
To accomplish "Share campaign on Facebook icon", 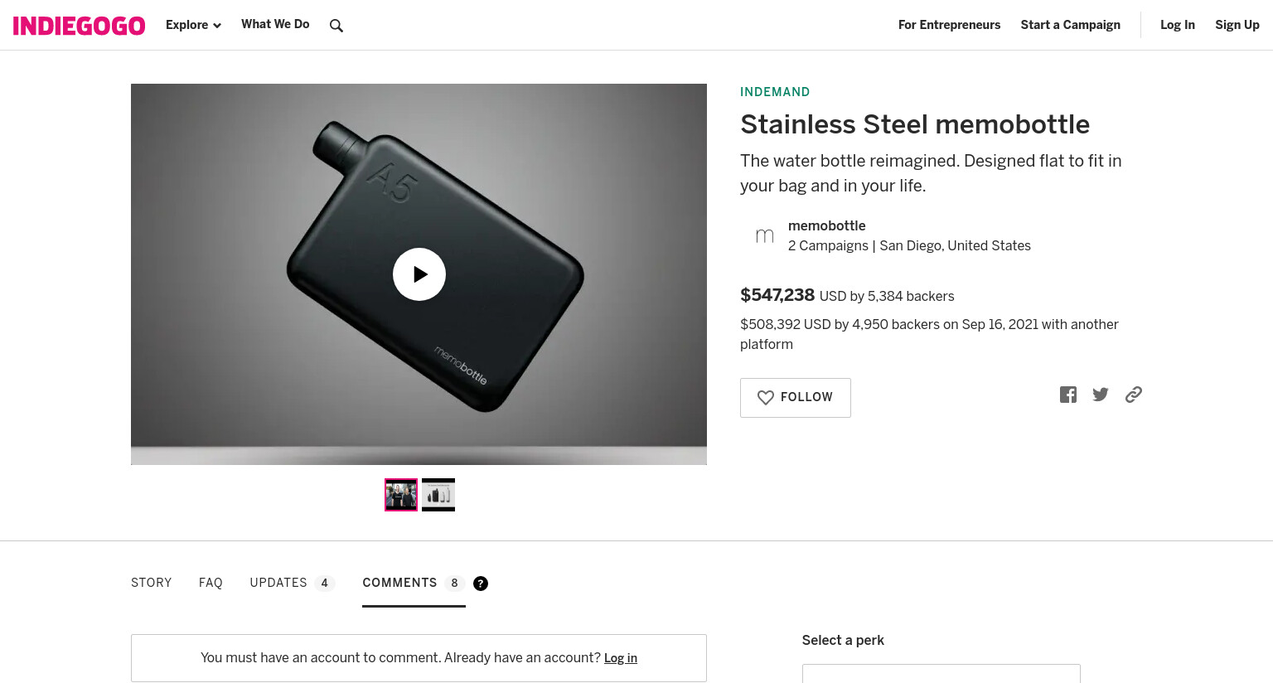I will (1068, 395).
